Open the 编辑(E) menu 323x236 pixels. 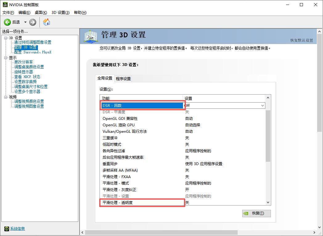24,13
